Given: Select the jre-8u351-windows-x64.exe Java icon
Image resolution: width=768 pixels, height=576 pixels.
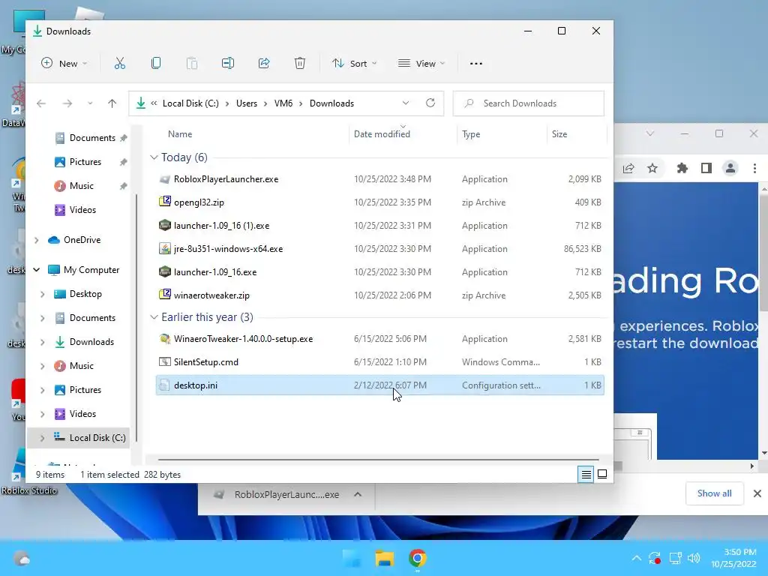Looking at the screenshot, I should [165, 248].
